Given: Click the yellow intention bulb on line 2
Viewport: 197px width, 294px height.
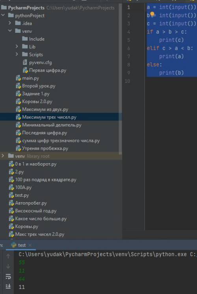Looking at the screenshot, I should pyautogui.click(x=152, y=14).
